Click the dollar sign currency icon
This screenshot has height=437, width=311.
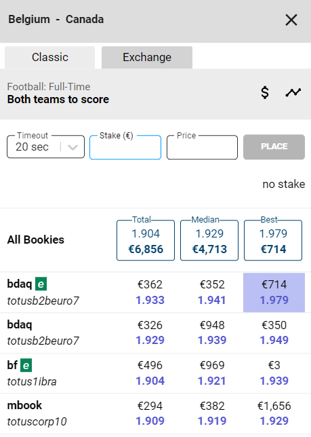coord(265,92)
